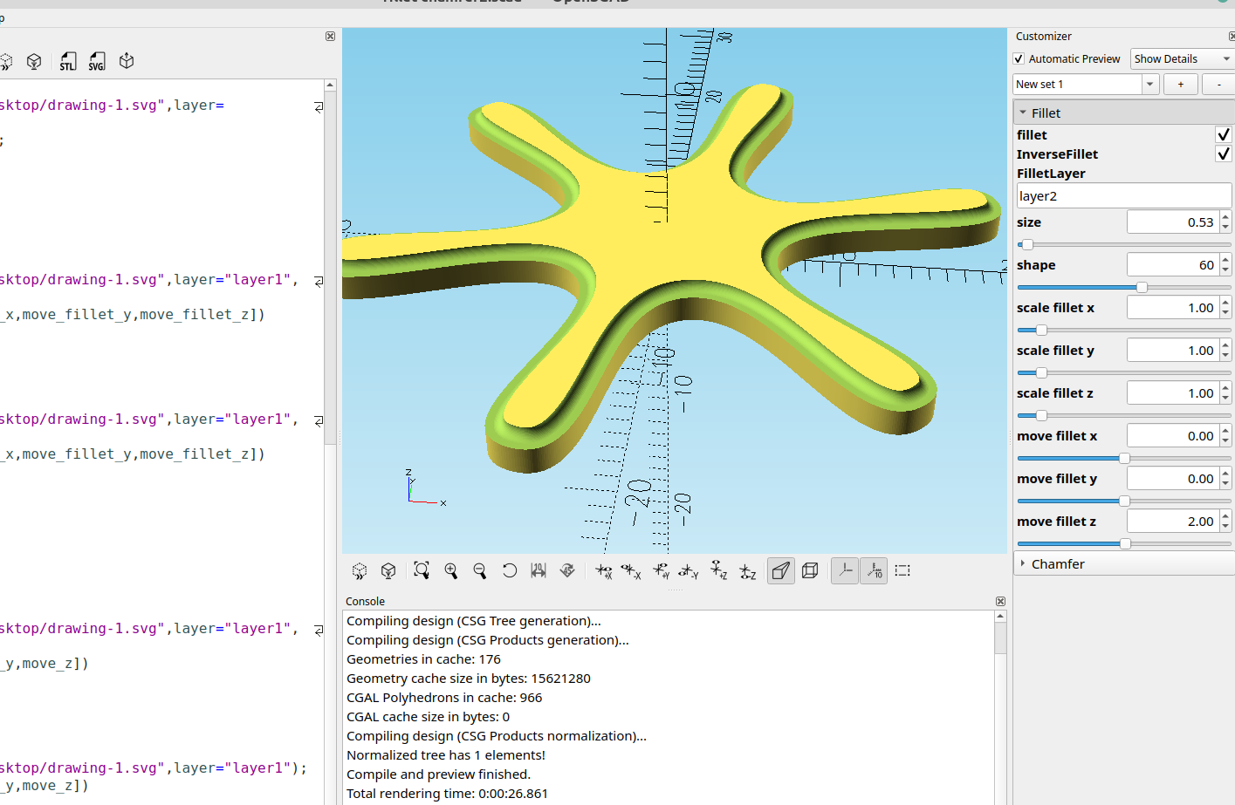Collapse the Fillet parameter group
This screenshot has height=805, width=1235.
[x=1022, y=112]
